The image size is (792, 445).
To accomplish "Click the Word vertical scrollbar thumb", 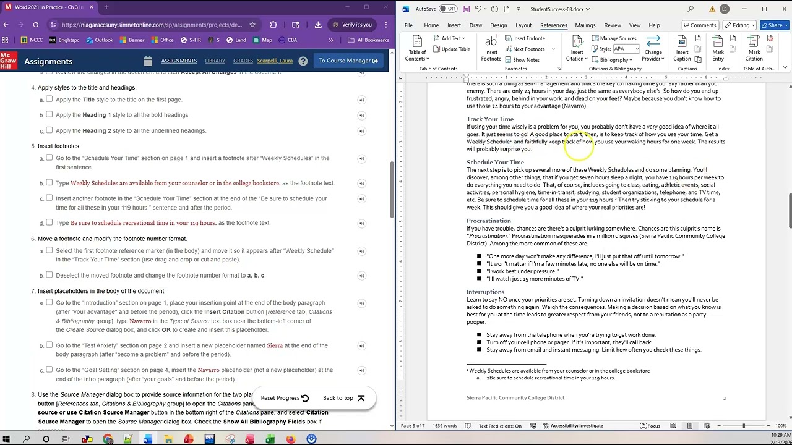I will (790, 212).
